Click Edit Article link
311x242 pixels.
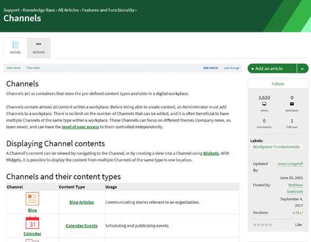(x=210, y=68)
